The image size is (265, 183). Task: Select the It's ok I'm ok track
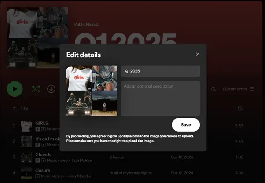pyautogui.click(x=48, y=139)
